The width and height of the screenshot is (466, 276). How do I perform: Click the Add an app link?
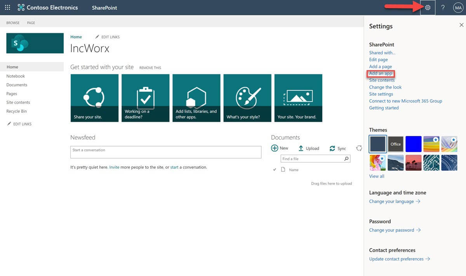click(381, 73)
